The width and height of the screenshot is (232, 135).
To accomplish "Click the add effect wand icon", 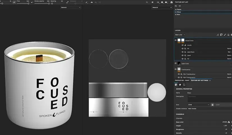I will click(218, 35).
